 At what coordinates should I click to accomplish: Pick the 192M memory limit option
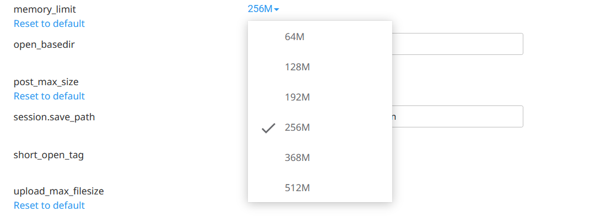click(x=297, y=97)
